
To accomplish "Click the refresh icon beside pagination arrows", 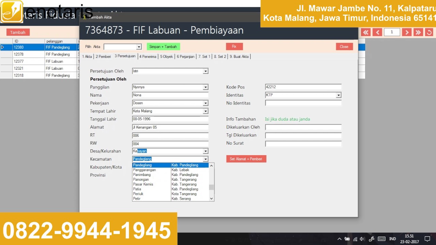I will tap(429, 32).
